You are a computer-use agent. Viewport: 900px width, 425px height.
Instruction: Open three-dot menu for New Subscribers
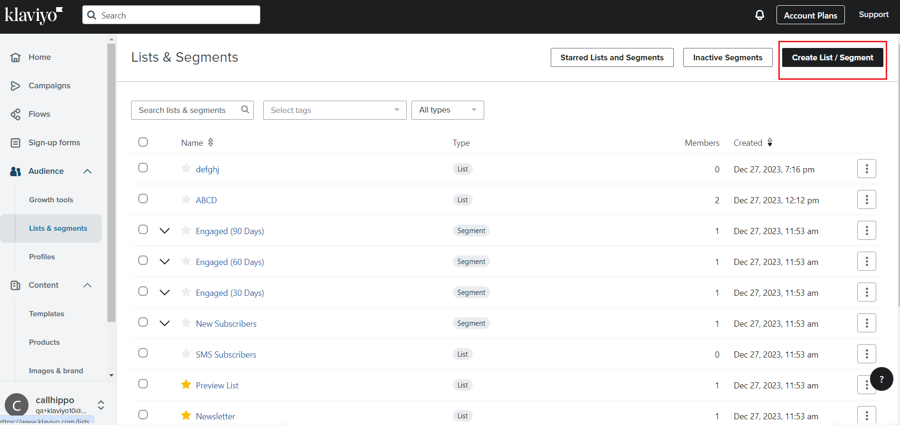[x=867, y=323]
